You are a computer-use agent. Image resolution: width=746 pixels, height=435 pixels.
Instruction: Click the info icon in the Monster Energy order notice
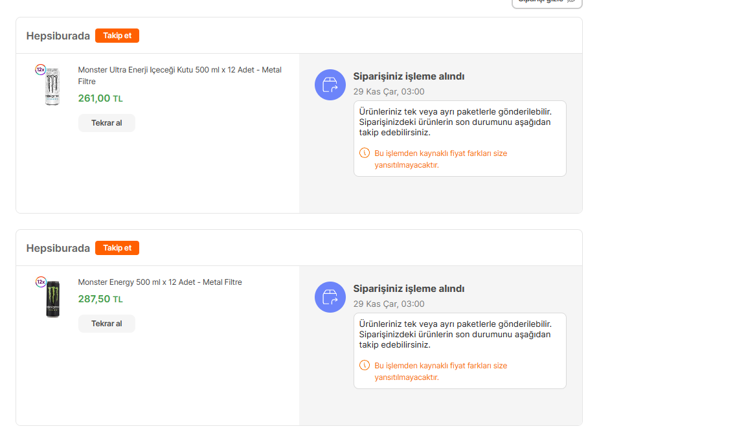point(365,365)
